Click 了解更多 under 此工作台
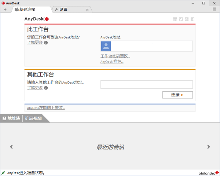 (x=35, y=43)
